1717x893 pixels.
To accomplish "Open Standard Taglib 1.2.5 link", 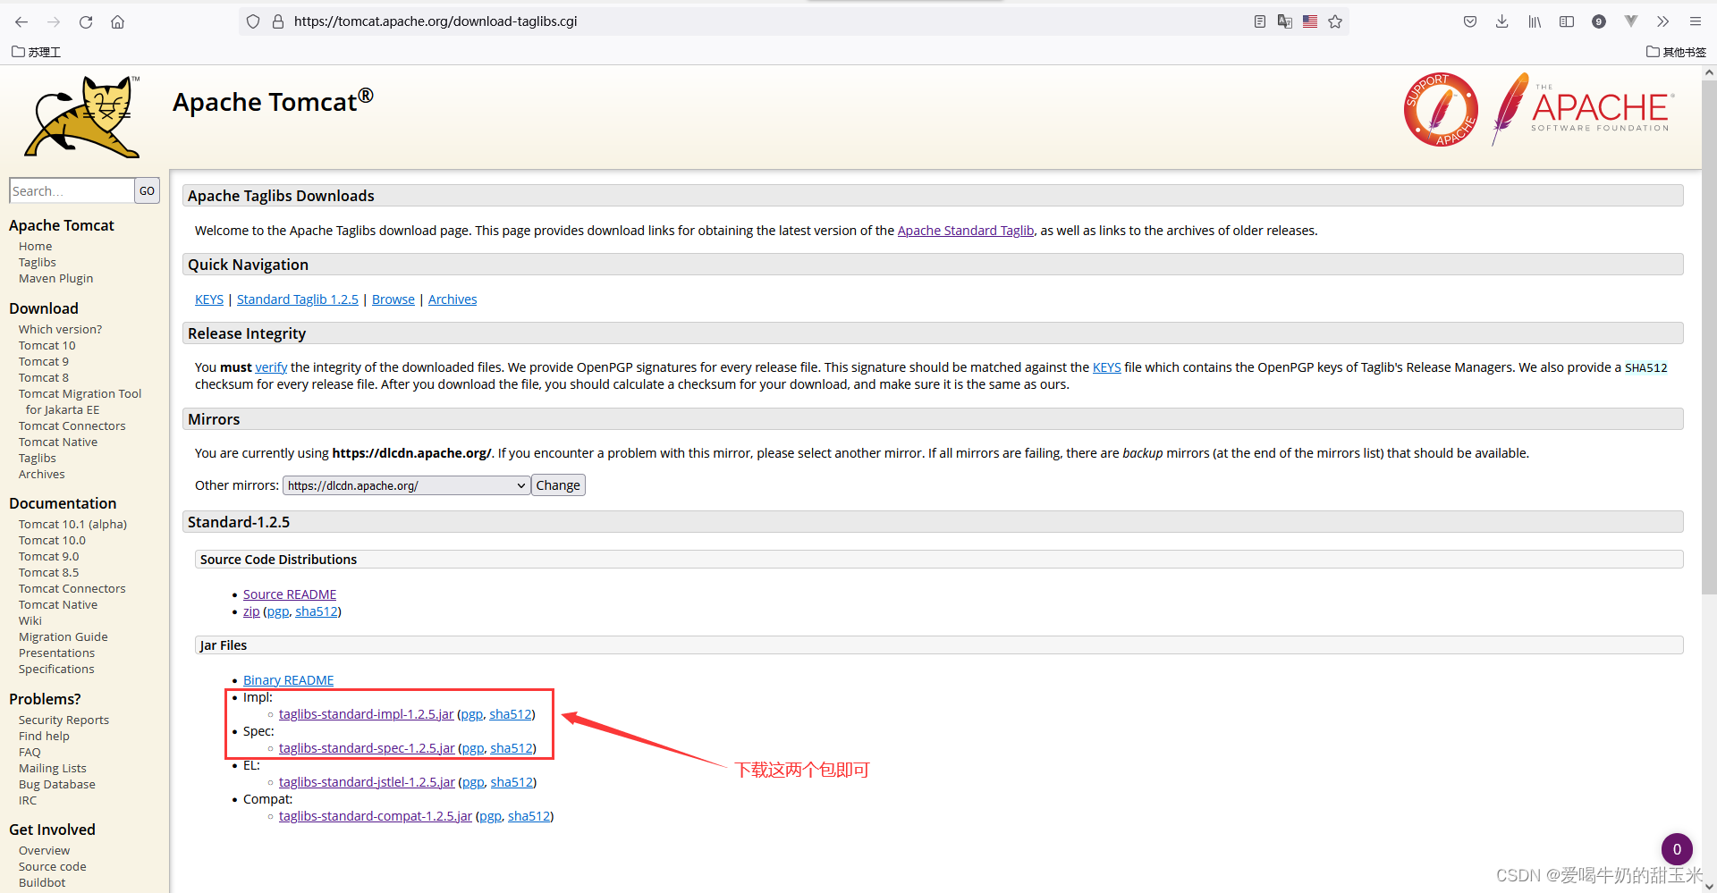I will pos(298,299).
